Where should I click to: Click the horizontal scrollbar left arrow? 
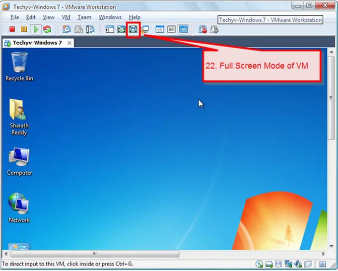click(6, 254)
